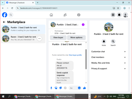
Task: Expand Chat members section
Action: pyautogui.click(x=109, y=57)
